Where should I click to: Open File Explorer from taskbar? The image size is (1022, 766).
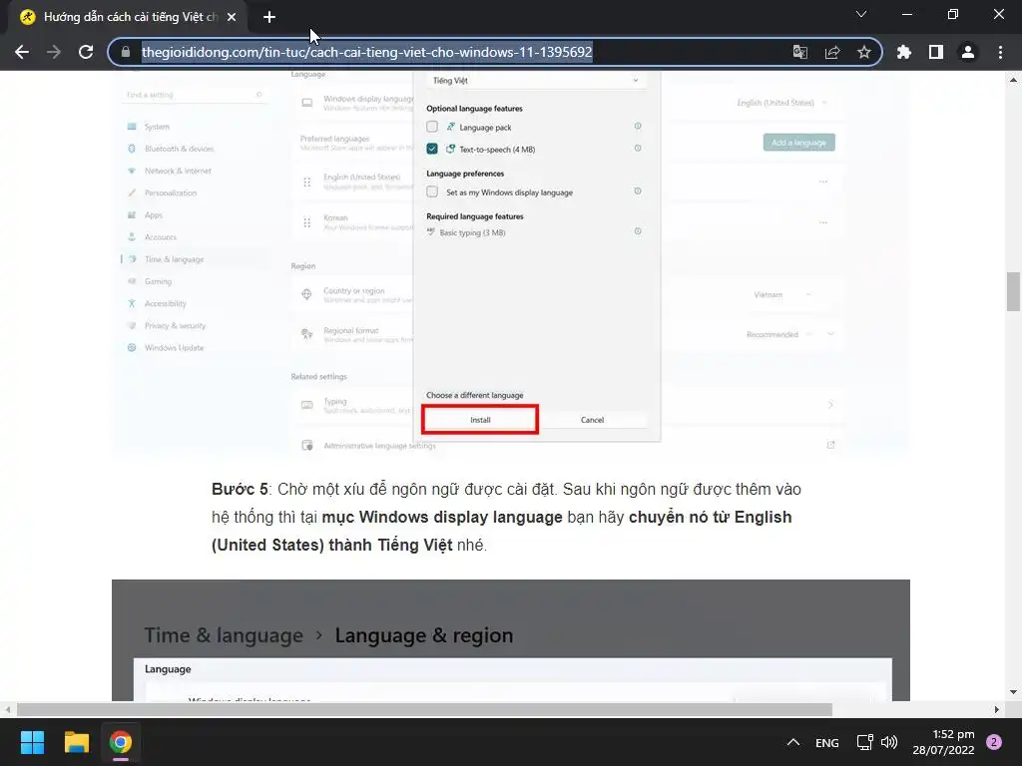pos(76,742)
